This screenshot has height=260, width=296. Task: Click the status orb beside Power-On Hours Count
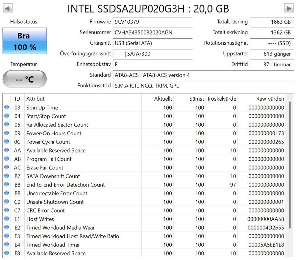[7, 133]
